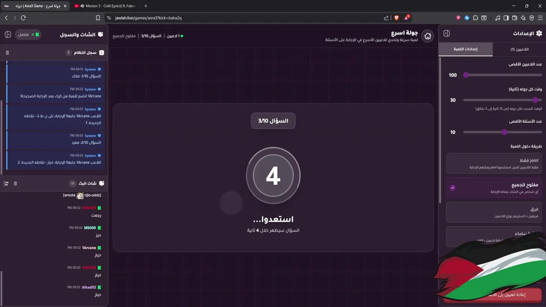The width and height of the screenshot is (546, 307).
Task: Select the !join فقط entry mode
Action: 494,163
